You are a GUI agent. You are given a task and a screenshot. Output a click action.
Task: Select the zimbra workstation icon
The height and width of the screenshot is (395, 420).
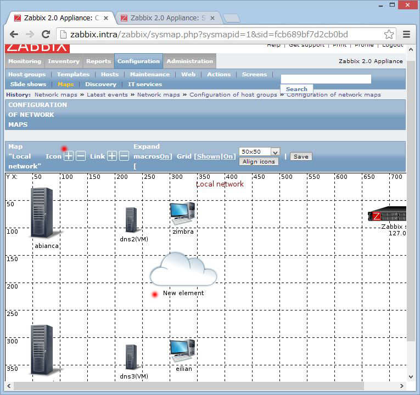tap(182, 213)
